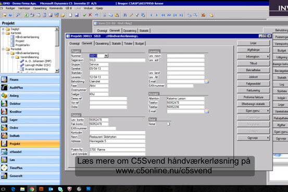Image resolution: width=288 pixels, height=192 pixels.
Task: Export to Excel via green toolbar icon
Action: tap(26, 15)
